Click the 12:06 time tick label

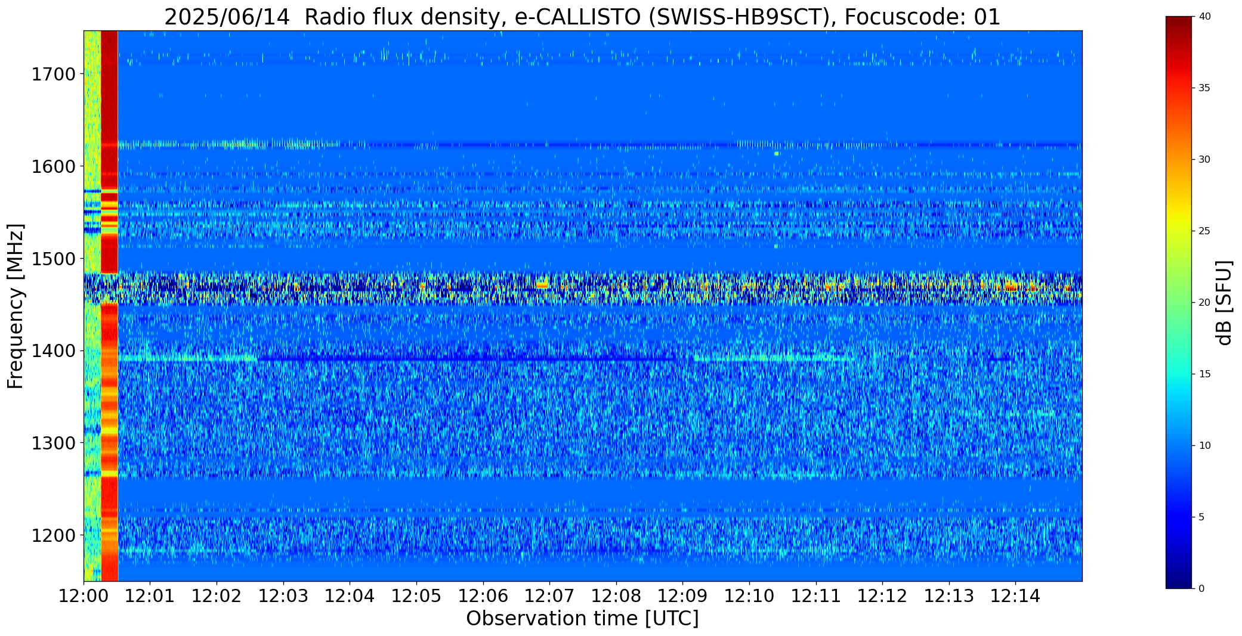(483, 596)
